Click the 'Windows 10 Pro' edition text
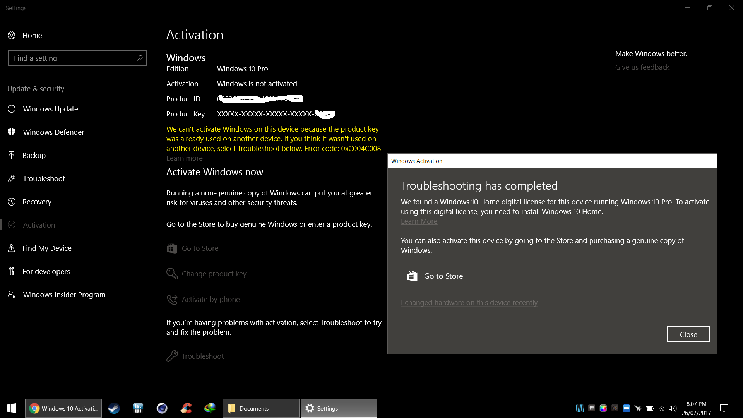Screen dimensions: 743x418 (x=242, y=69)
